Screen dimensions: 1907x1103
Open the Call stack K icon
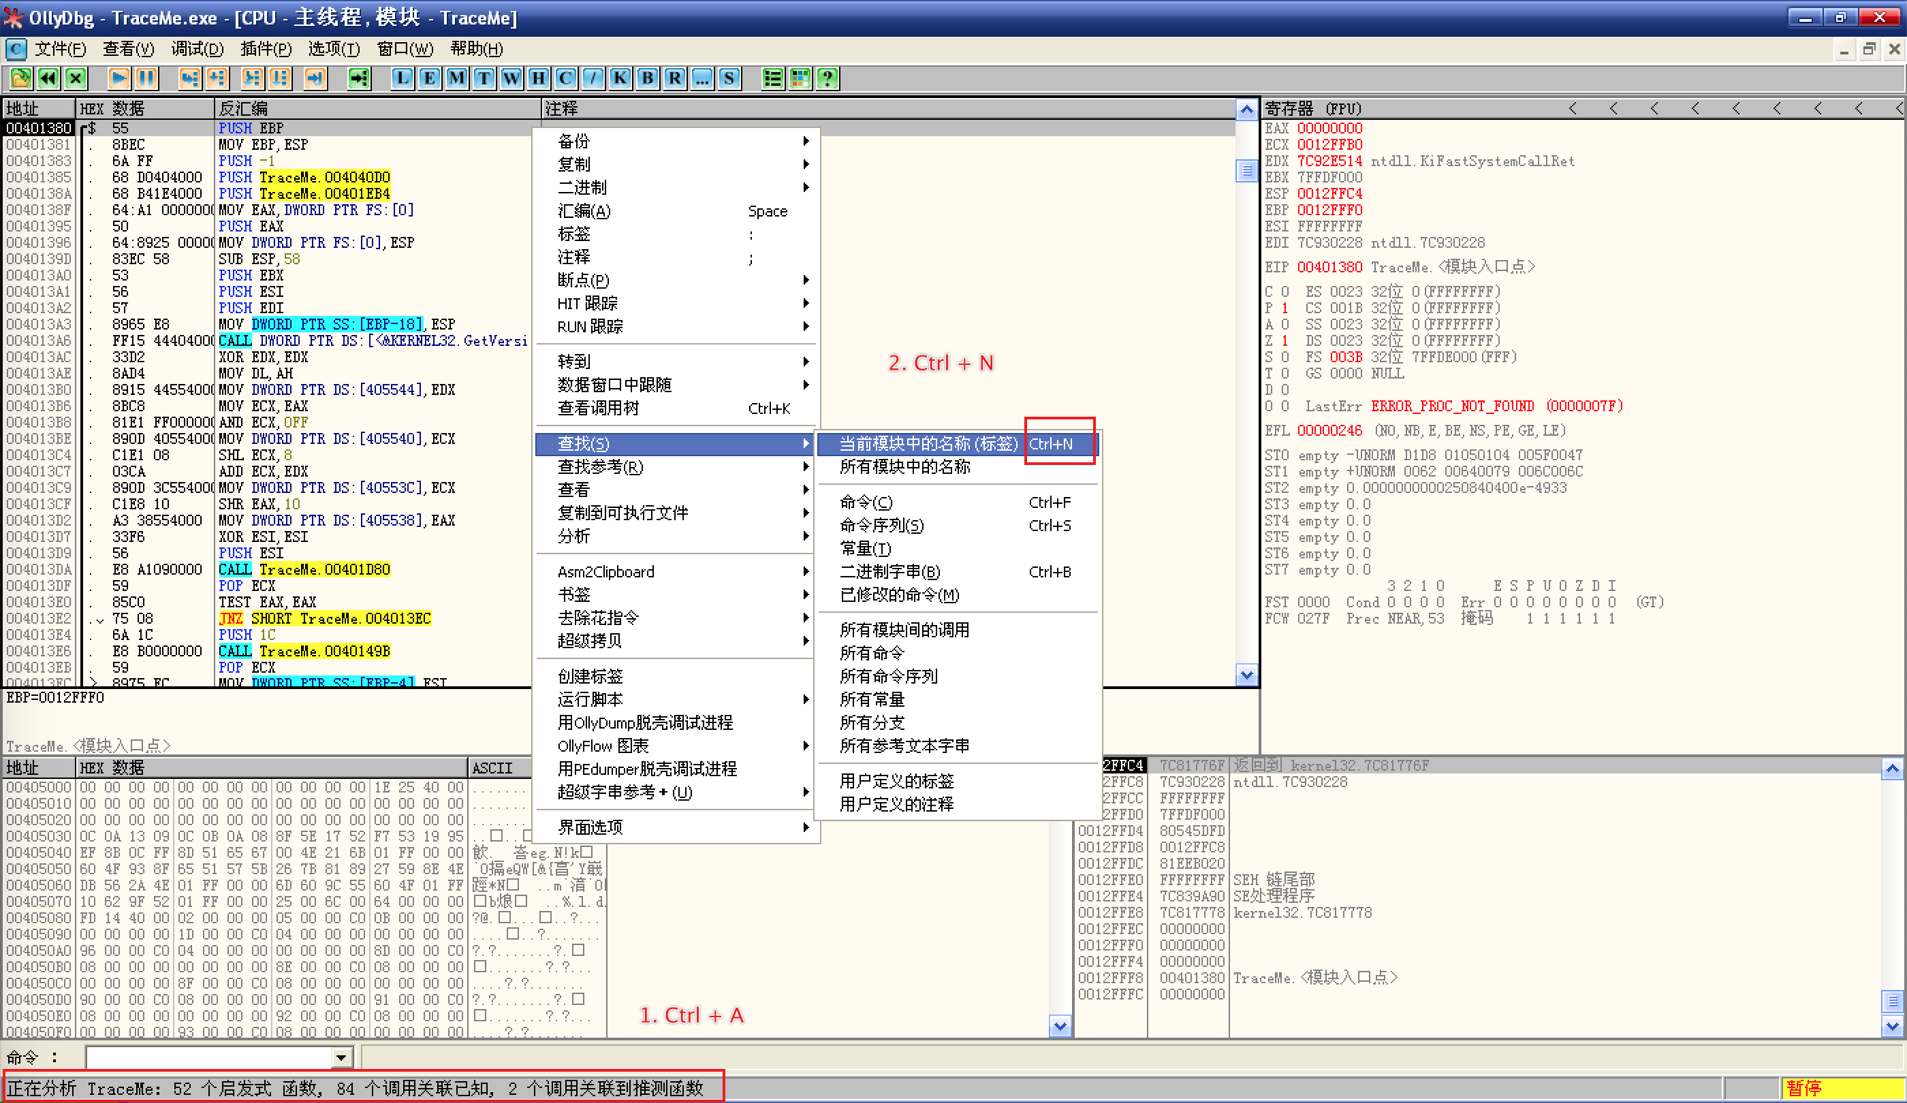click(x=620, y=78)
